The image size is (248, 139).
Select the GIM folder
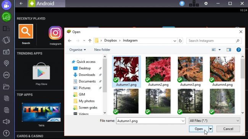click(x=82, y=94)
